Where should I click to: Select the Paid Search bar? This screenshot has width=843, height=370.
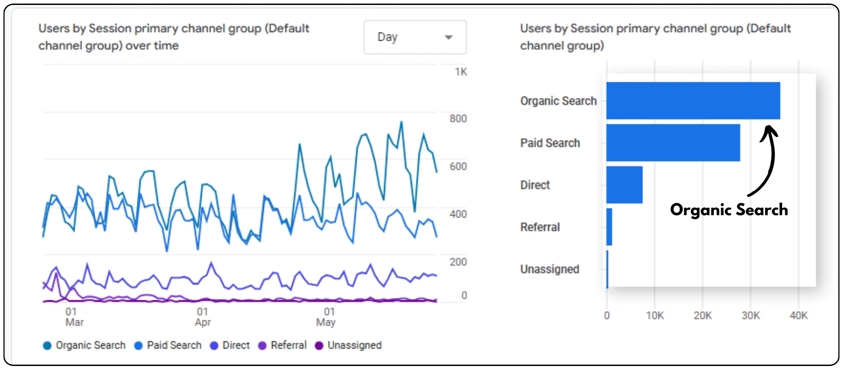[x=673, y=143]
